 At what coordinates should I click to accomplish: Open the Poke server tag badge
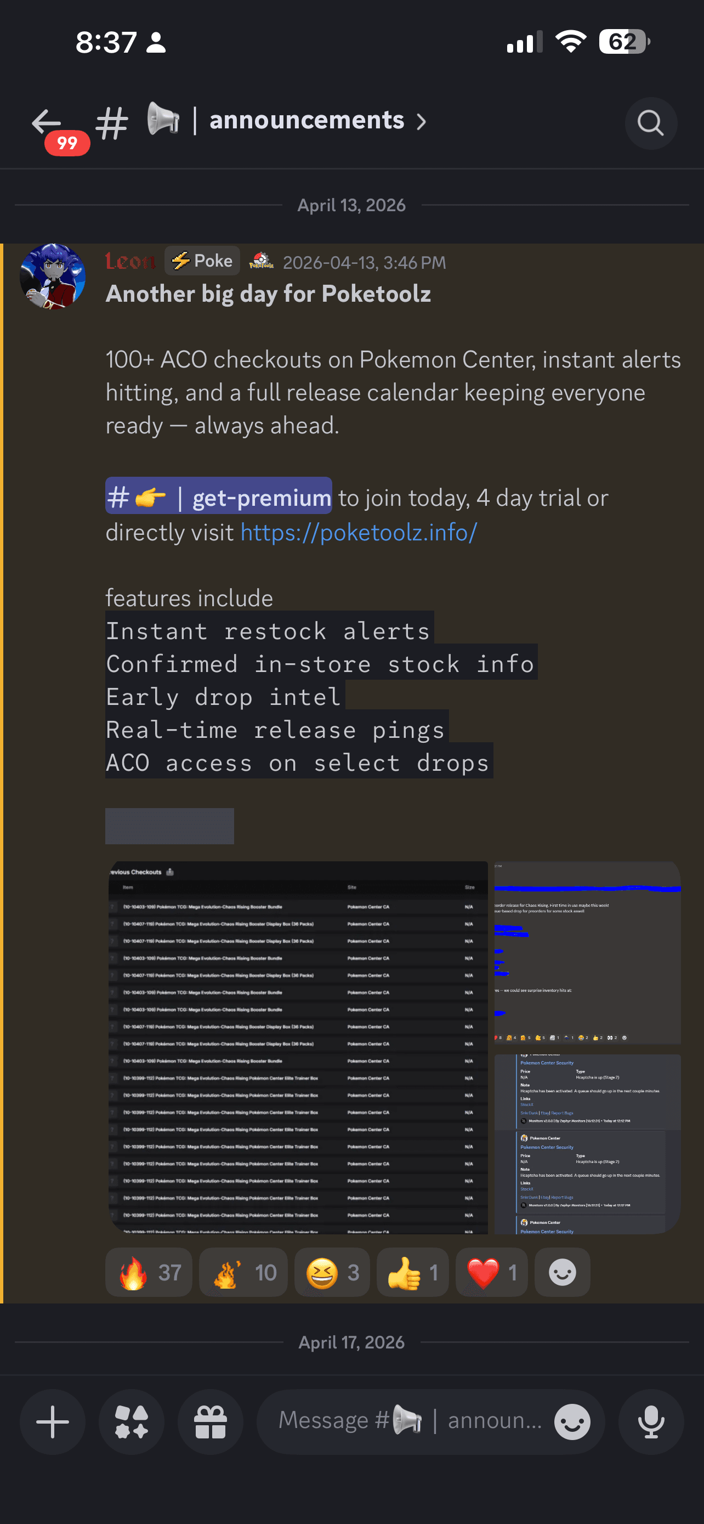click(x=202, y=261)
